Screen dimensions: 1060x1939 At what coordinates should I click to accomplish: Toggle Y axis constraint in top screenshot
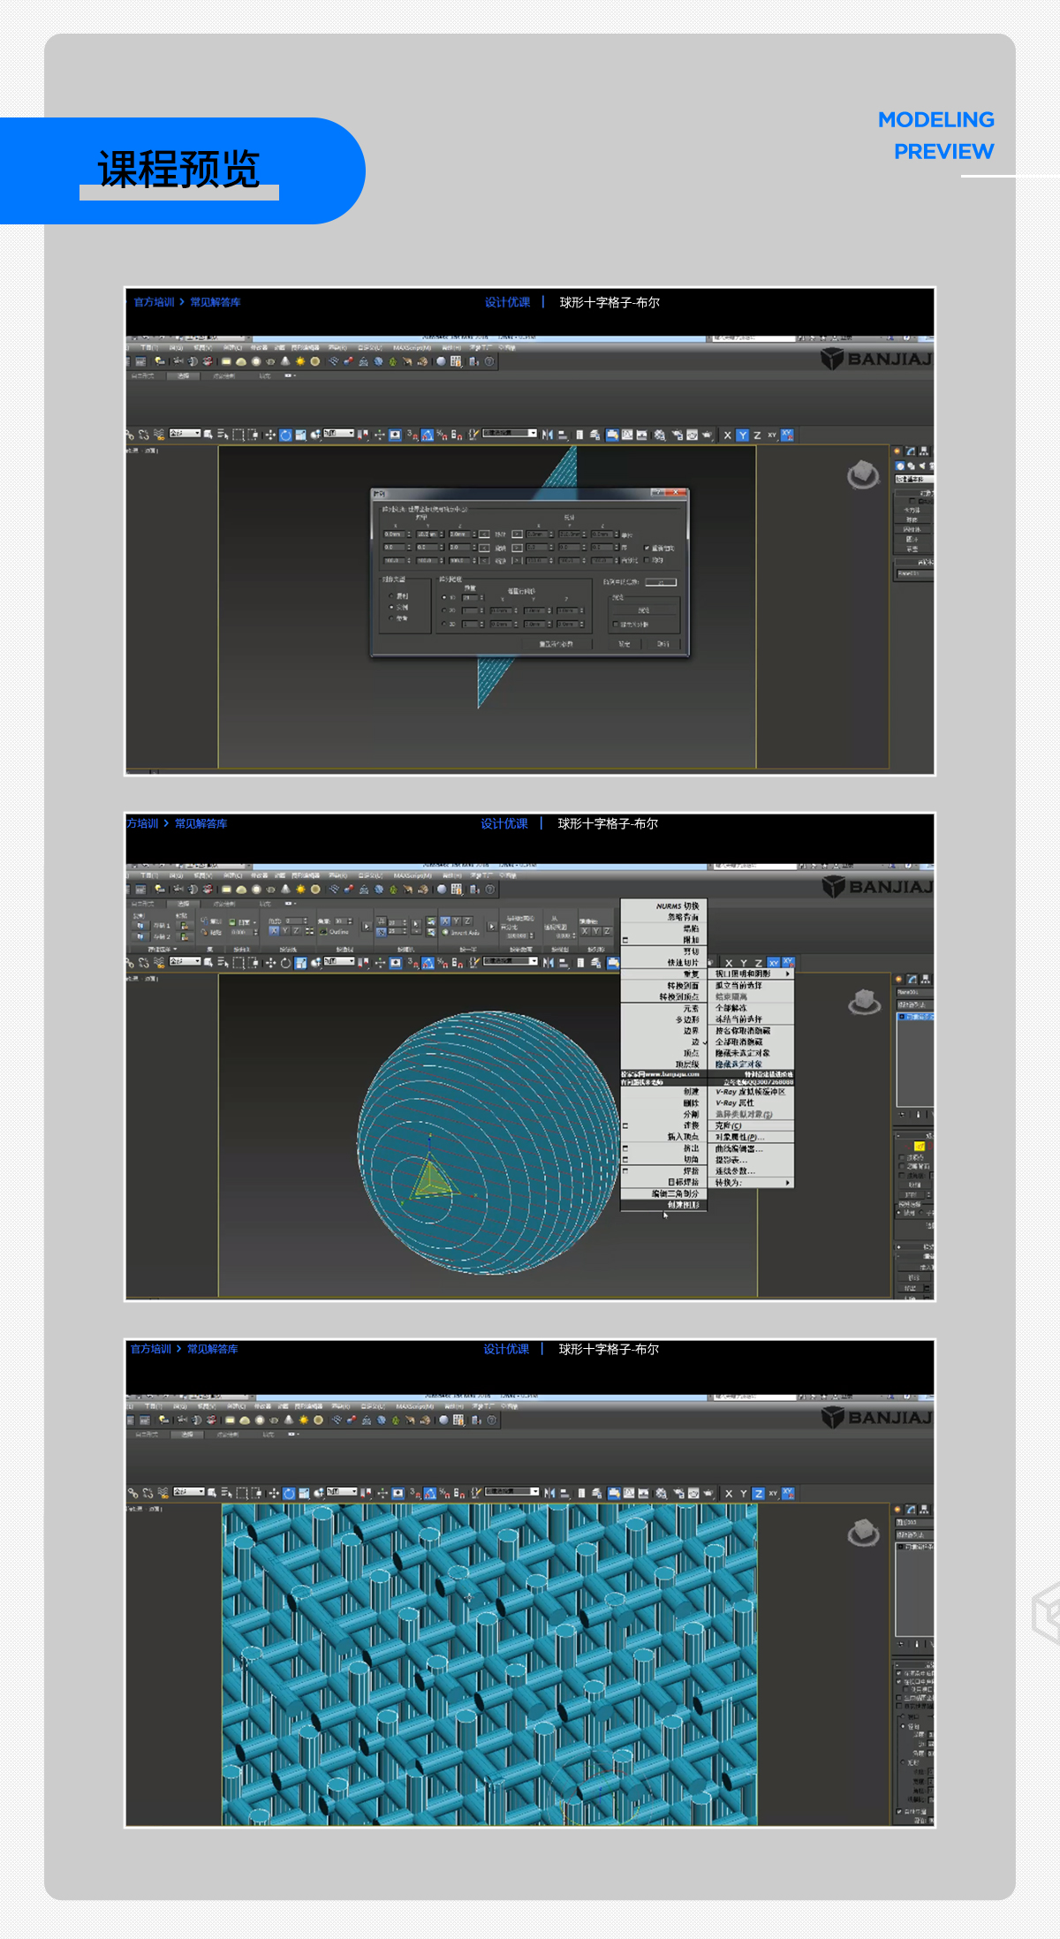[x=742, y=435]
